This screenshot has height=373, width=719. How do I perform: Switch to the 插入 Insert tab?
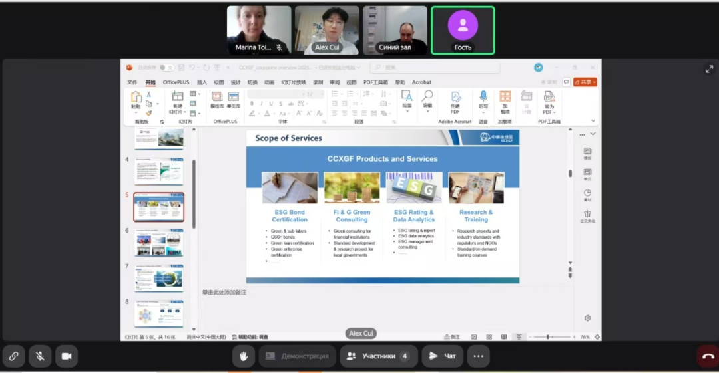(x=202, y=82)
